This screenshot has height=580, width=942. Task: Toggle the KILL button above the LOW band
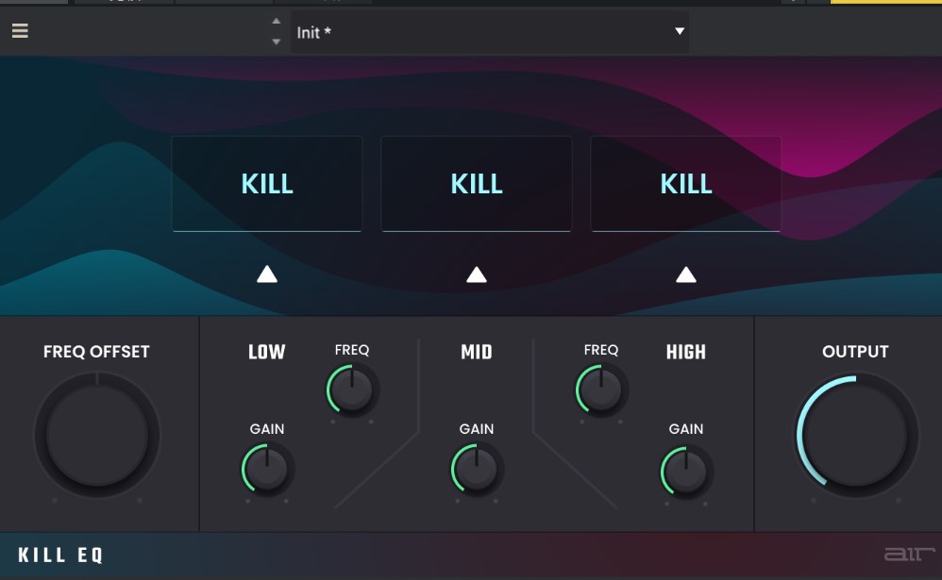point(267,183)
